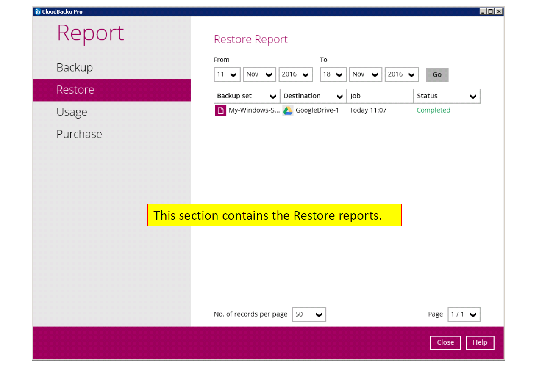Open the From month dropdown
This screenshot has height=375, width=539.
coord(259,74)
